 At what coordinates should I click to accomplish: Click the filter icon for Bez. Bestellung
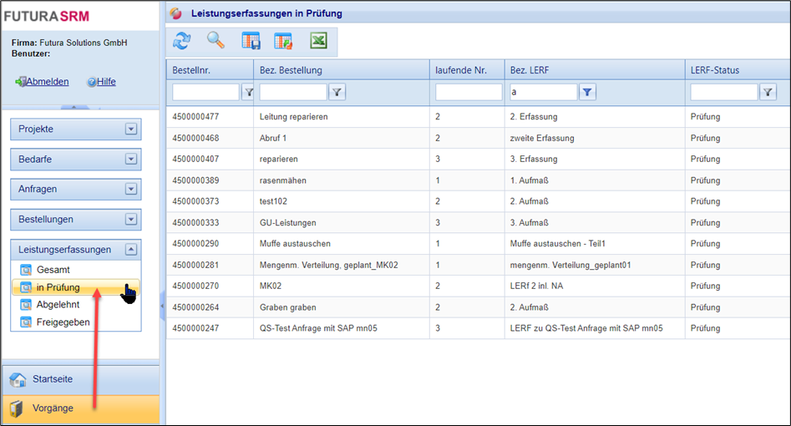tap(336, 93)
